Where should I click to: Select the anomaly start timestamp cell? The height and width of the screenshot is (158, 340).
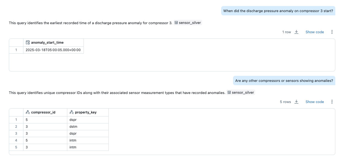click(53, 50)
